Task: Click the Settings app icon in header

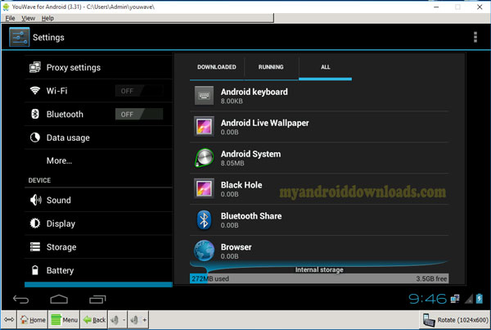Action: [20, 37]
